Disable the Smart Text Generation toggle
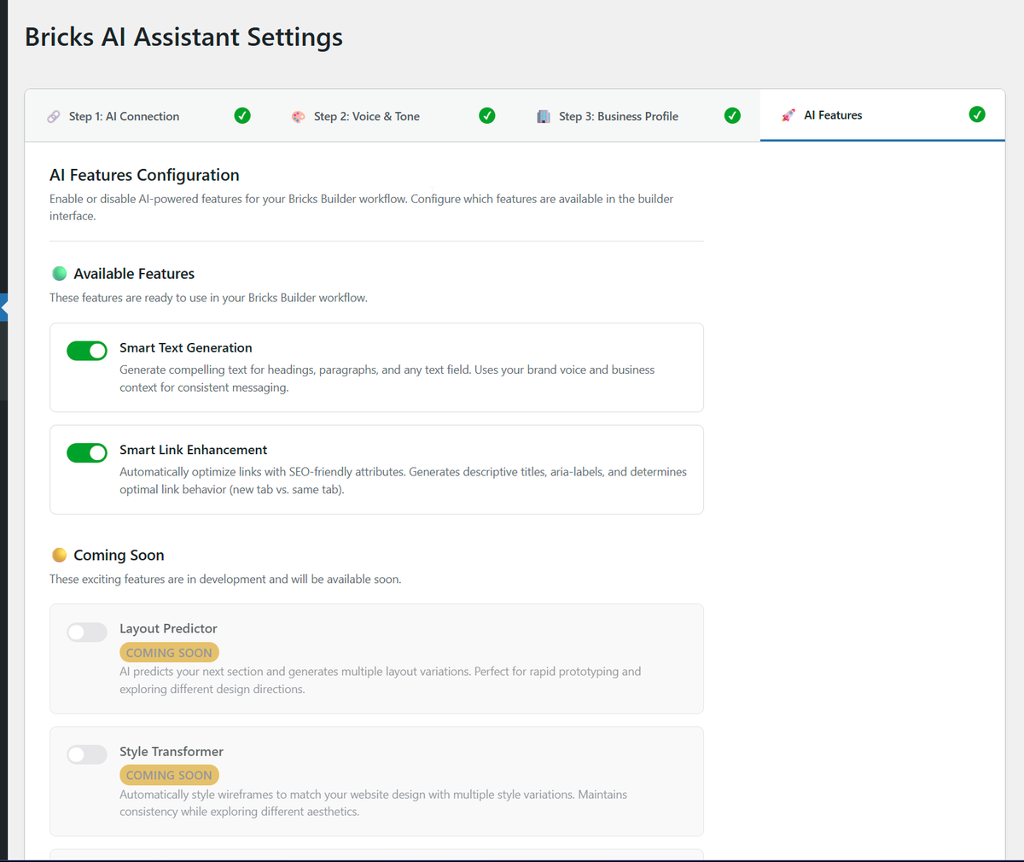The height and width of the screenshot is (862, 1024). 87,351
